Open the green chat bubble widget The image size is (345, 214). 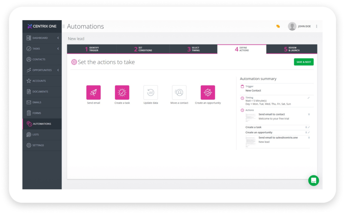313,181
